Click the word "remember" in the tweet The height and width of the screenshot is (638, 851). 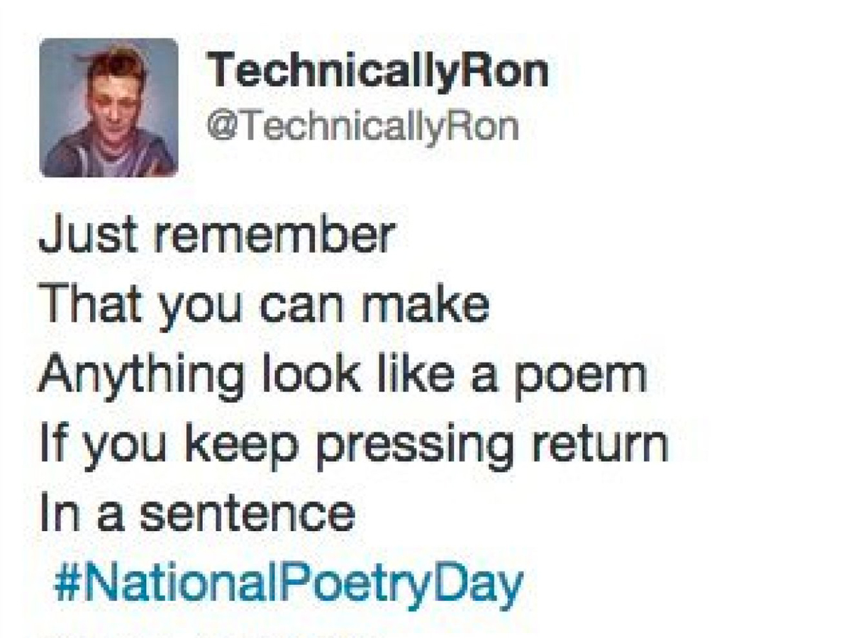(x=274, y=236)
